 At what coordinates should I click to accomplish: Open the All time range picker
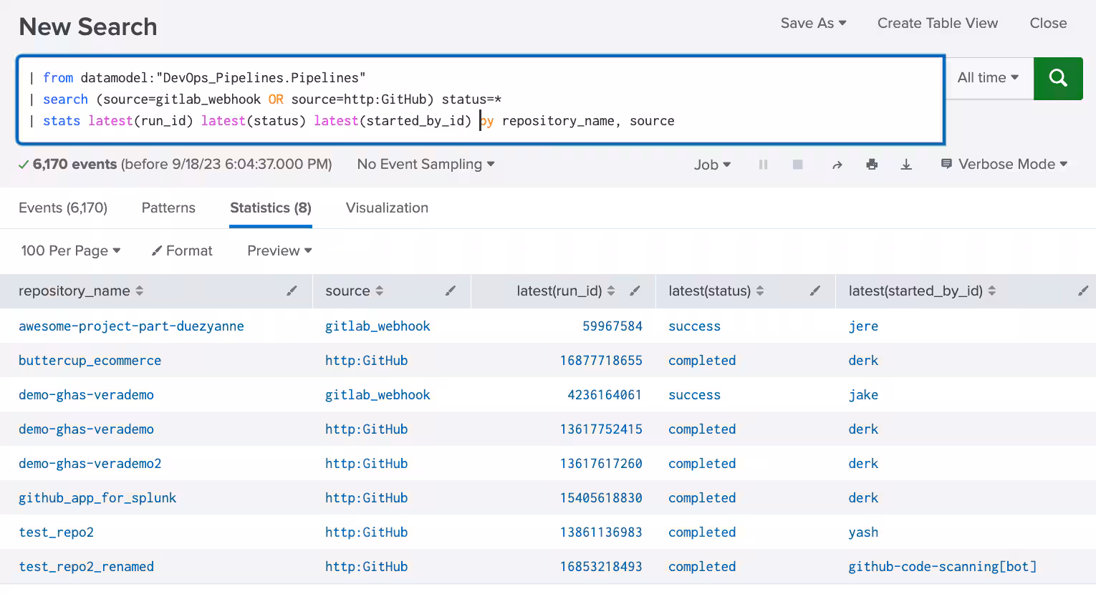click(x=987, y=78)
